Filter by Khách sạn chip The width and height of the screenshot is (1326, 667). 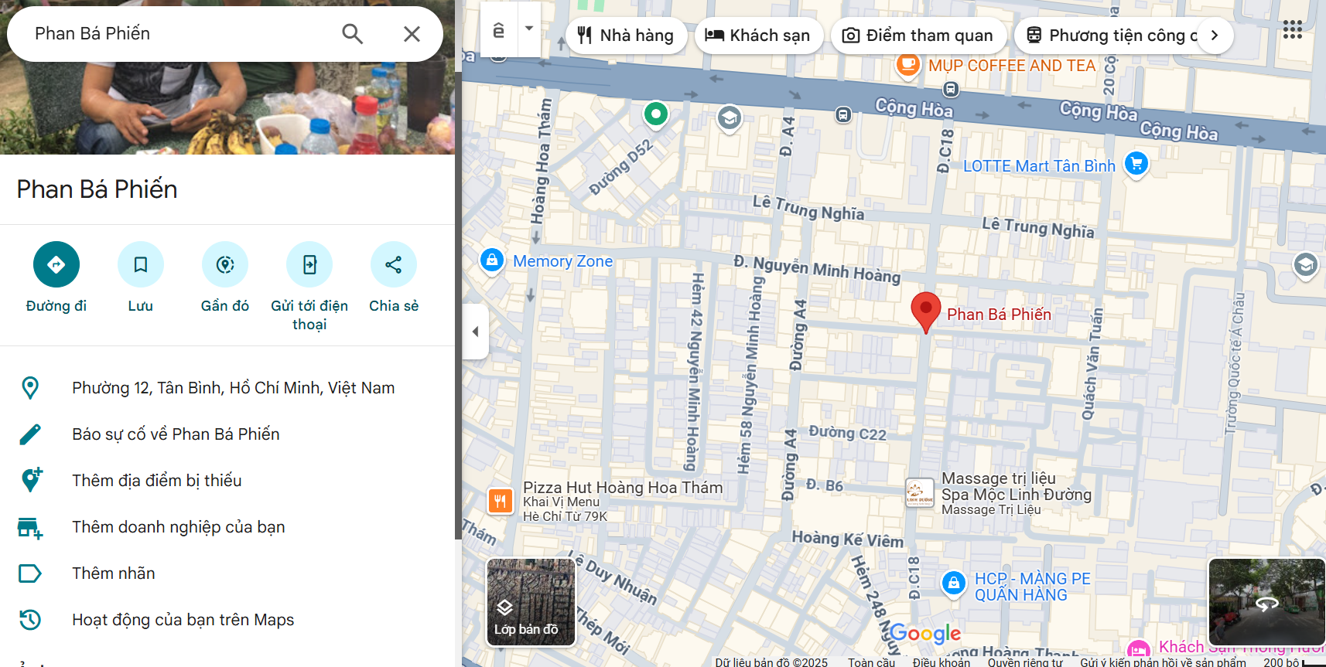coord(759,36)
